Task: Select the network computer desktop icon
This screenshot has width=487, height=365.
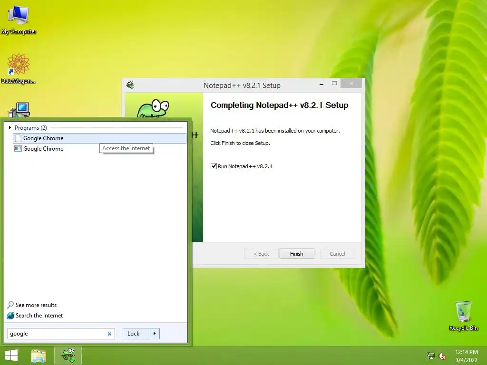Action: click(x=19, y=110)
